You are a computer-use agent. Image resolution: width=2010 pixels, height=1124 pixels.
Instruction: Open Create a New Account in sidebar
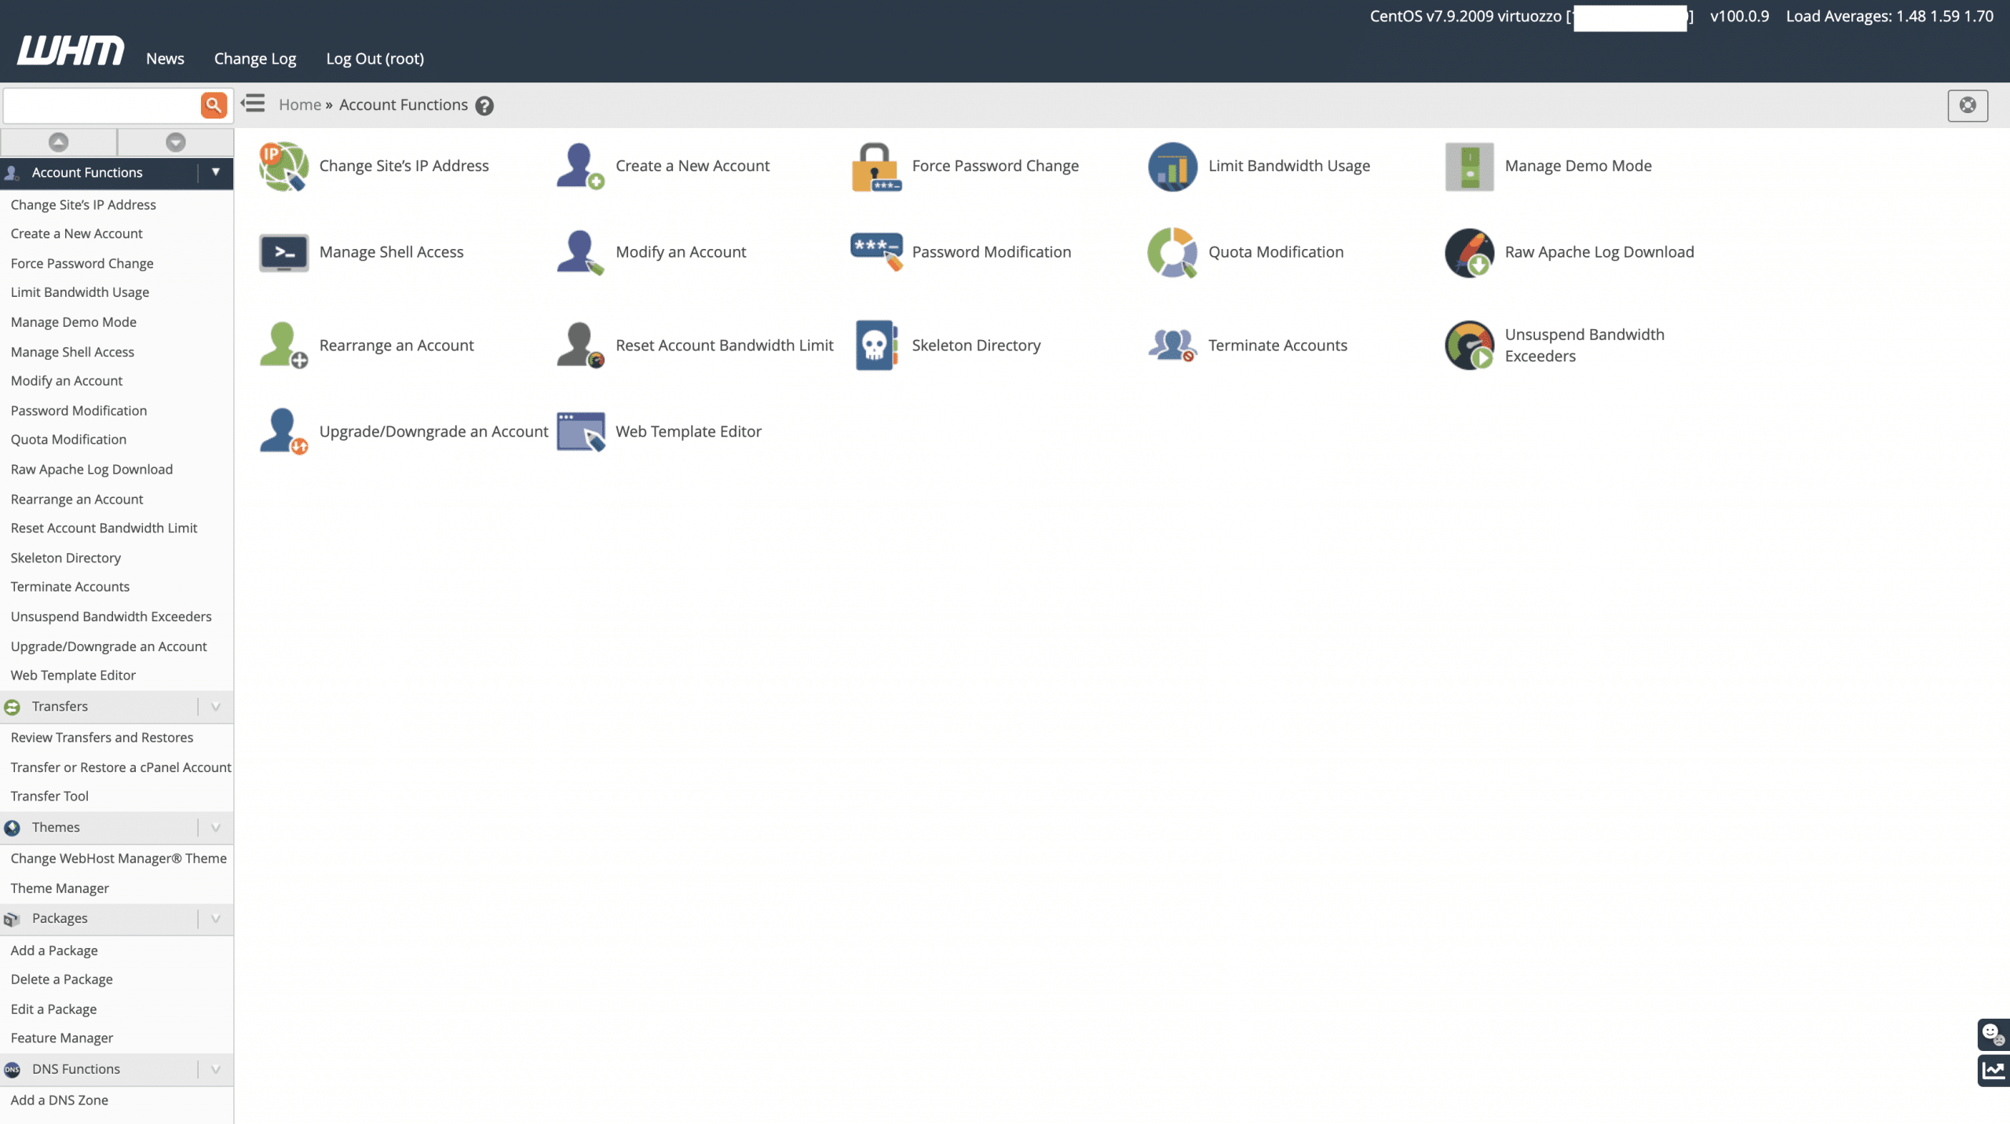pos(77,233)
